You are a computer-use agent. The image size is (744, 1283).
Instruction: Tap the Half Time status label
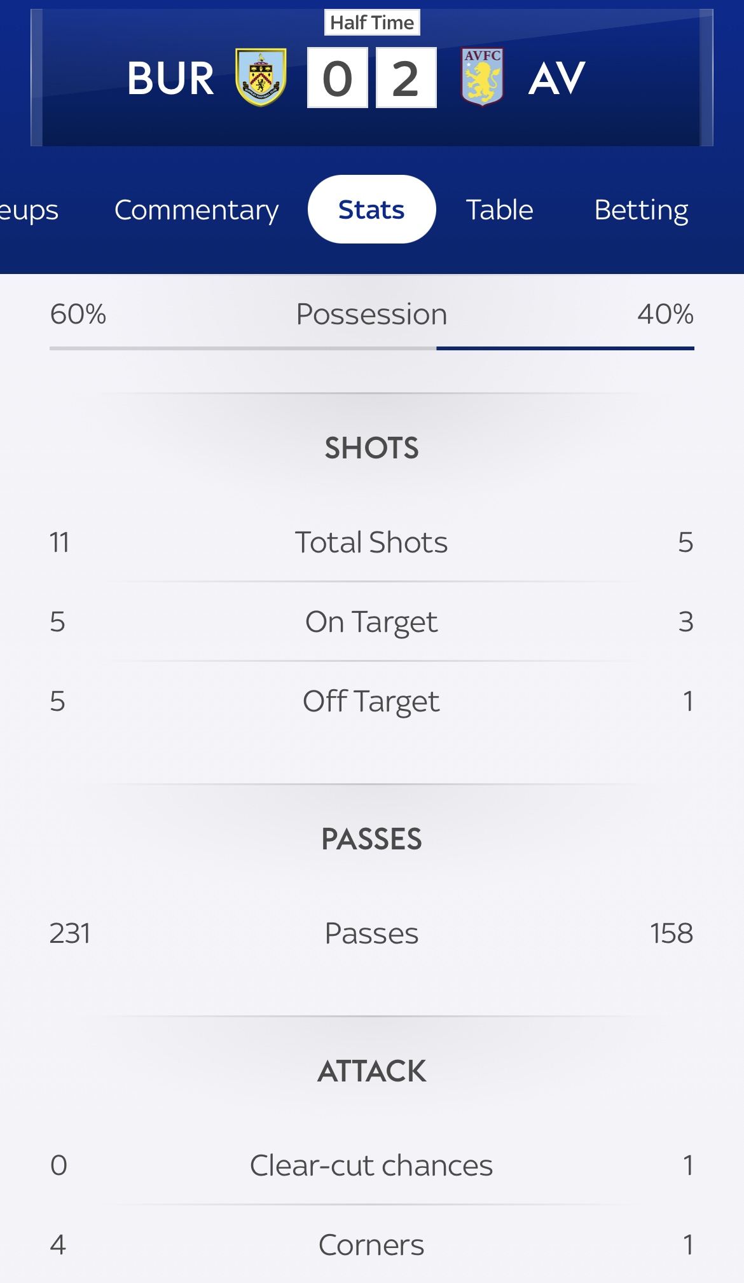(x=372, y=23)
